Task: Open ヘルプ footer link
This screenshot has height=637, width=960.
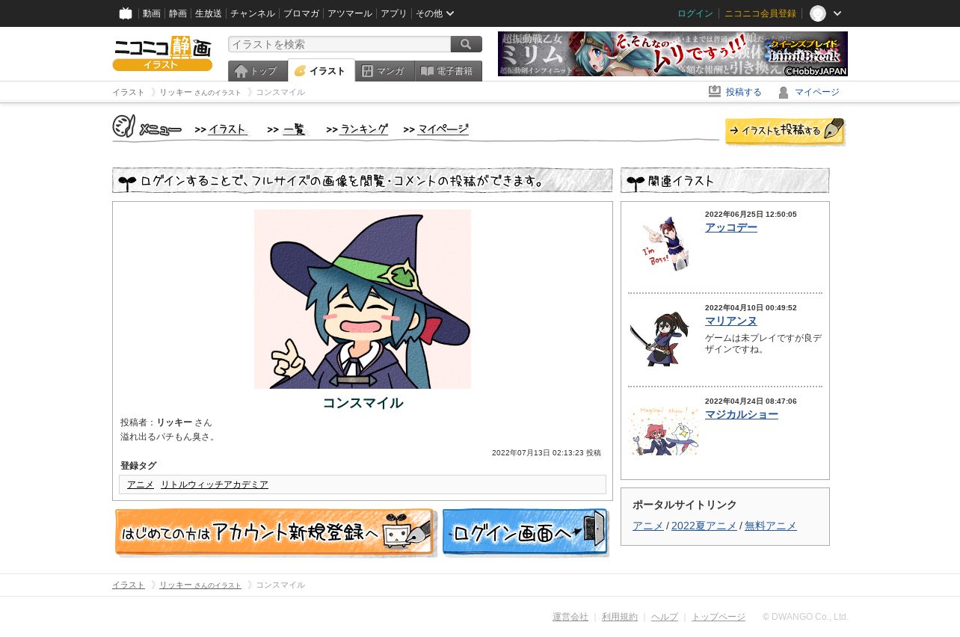Action: pyautogui.click(x=665, y=617)
